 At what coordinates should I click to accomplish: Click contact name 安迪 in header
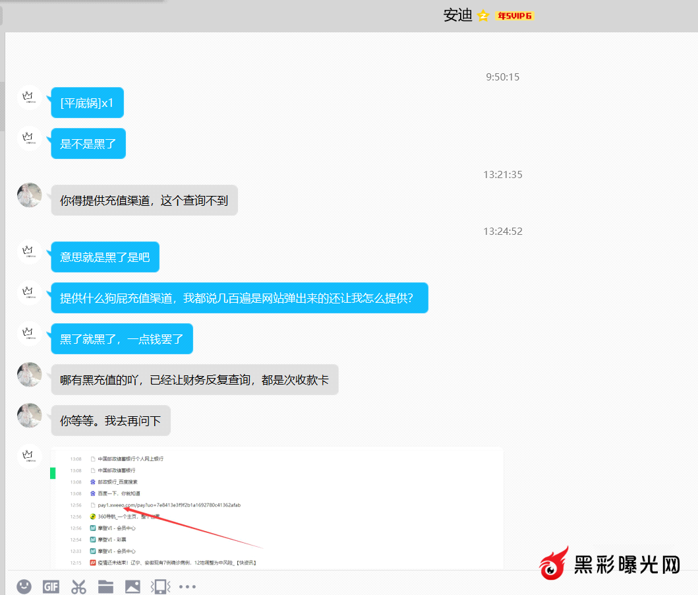click(x=457, y=16)
